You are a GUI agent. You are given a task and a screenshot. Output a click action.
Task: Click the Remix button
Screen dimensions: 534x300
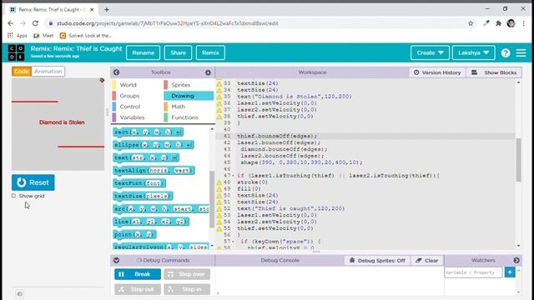click(x=210, y=52)
